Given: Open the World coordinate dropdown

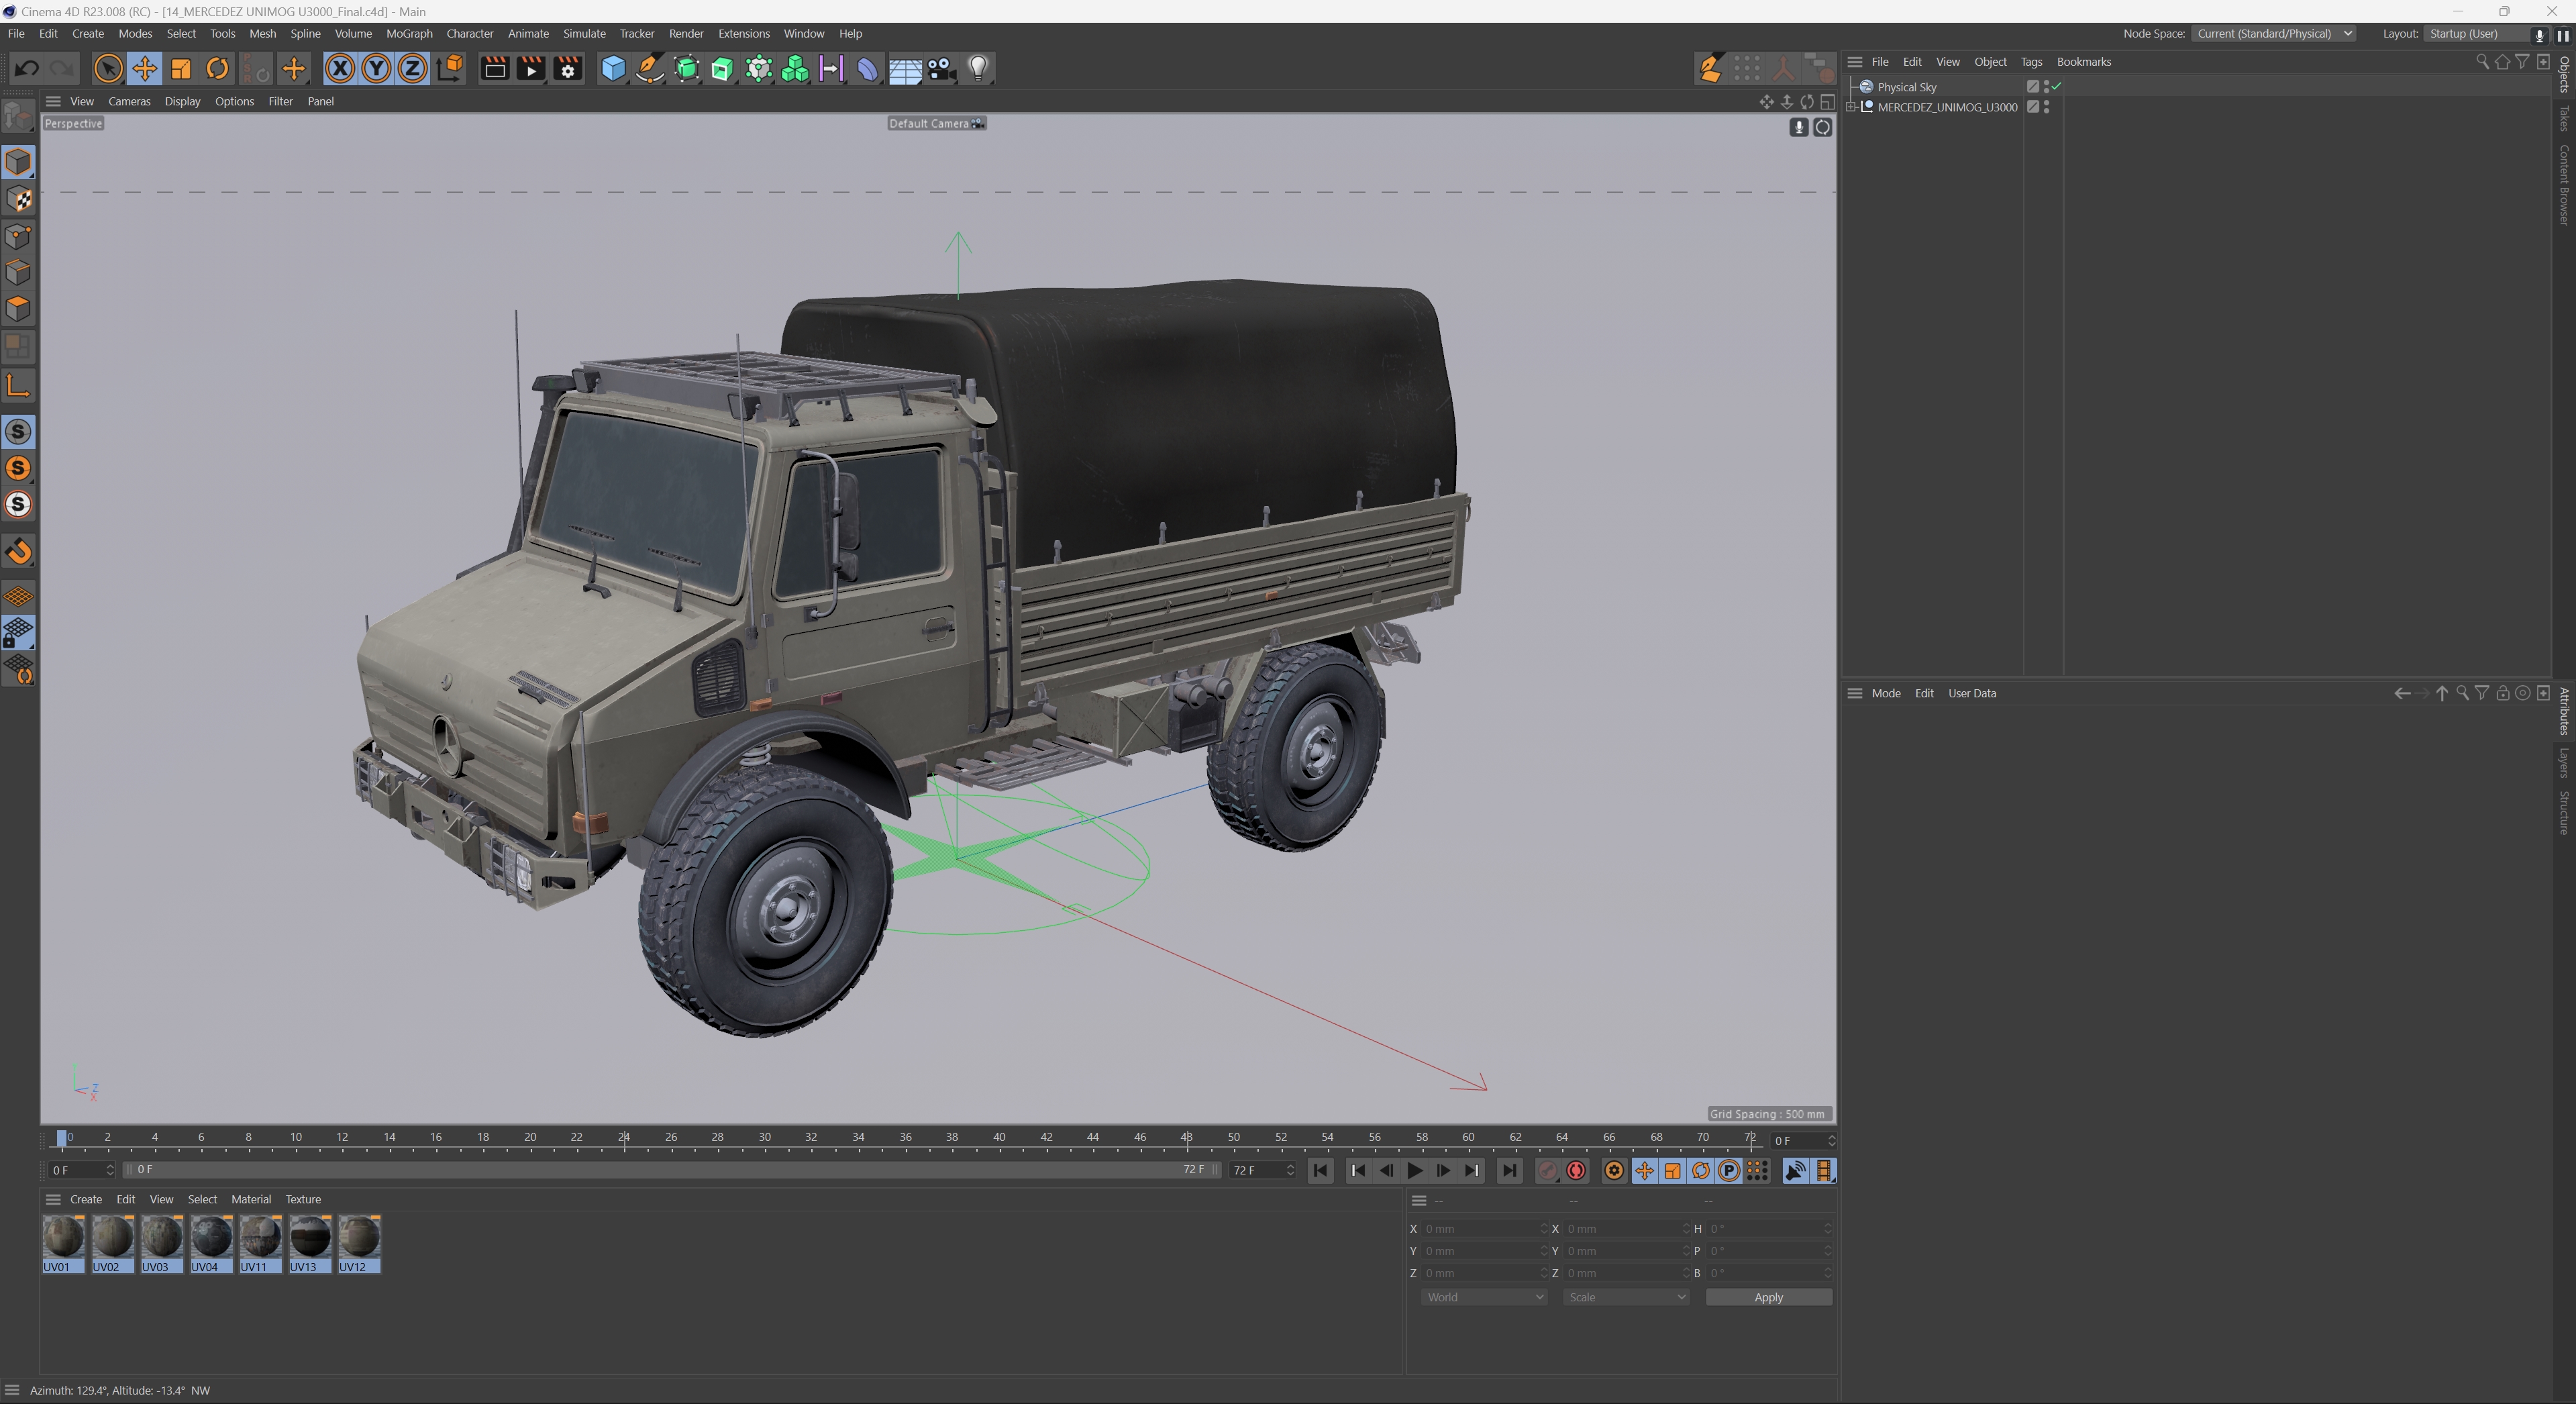Looking at the screenshot, I should click(x=1484, y=1297).
